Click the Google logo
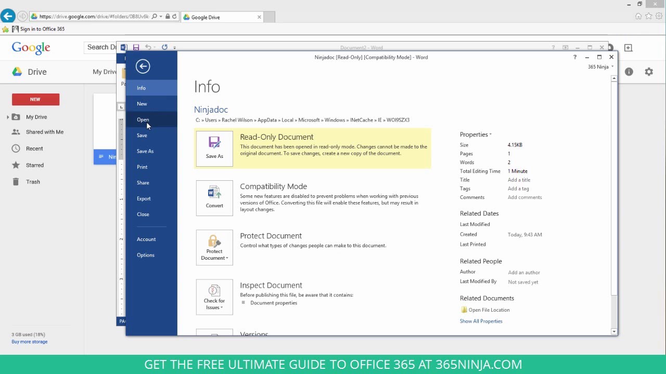The width and height of the screenshot is (666, 374). [x=31, y=48]
